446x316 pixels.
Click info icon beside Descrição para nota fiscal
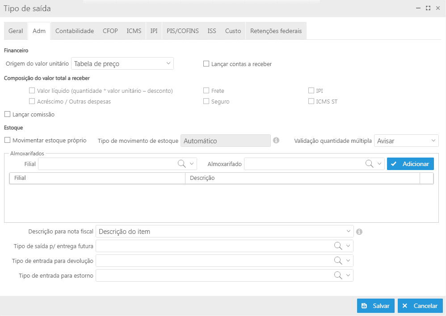359,232
